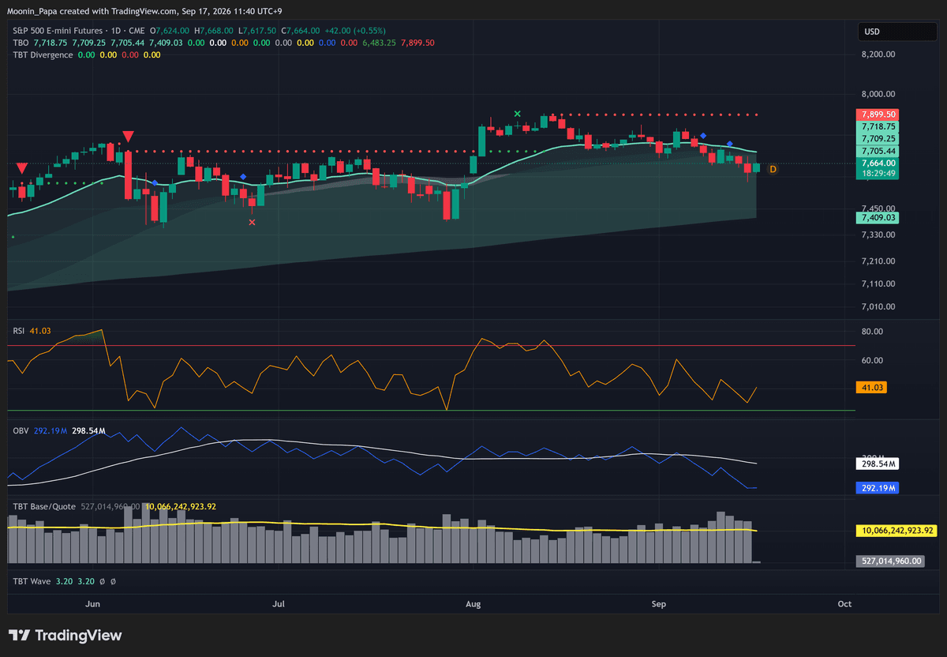This screenshot has height=657, width=947.
Task: Click the +42.00 (+0.55%) change text
Action: [356, 31]
